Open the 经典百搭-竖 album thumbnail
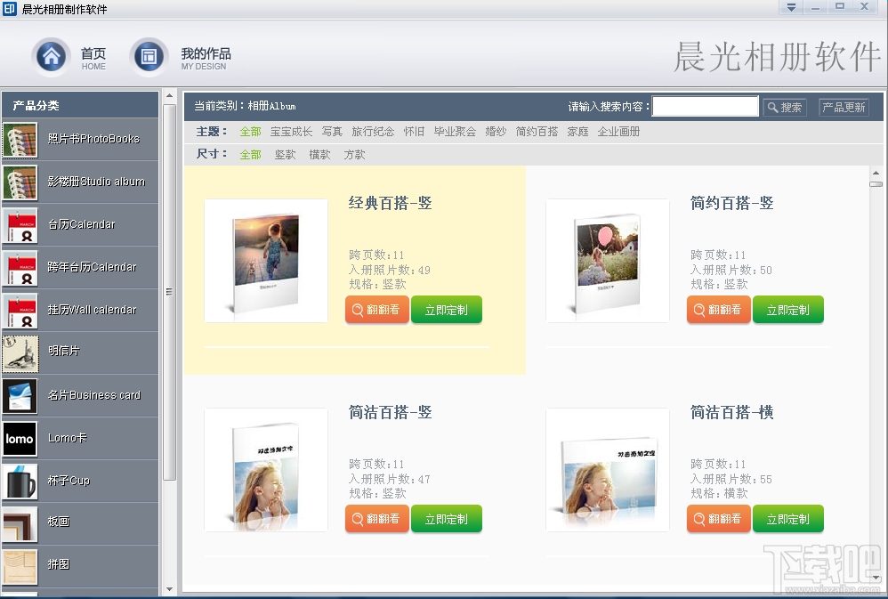The image size is (888, 599). point(266,261)
